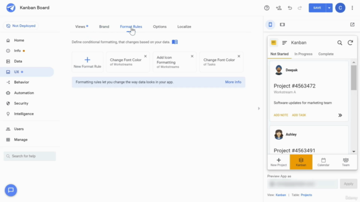Viewport: 360px width, 202px height.
Task: Click Deepak's avatar on project card
Action: pyautogui.click(x=278, y=70)
